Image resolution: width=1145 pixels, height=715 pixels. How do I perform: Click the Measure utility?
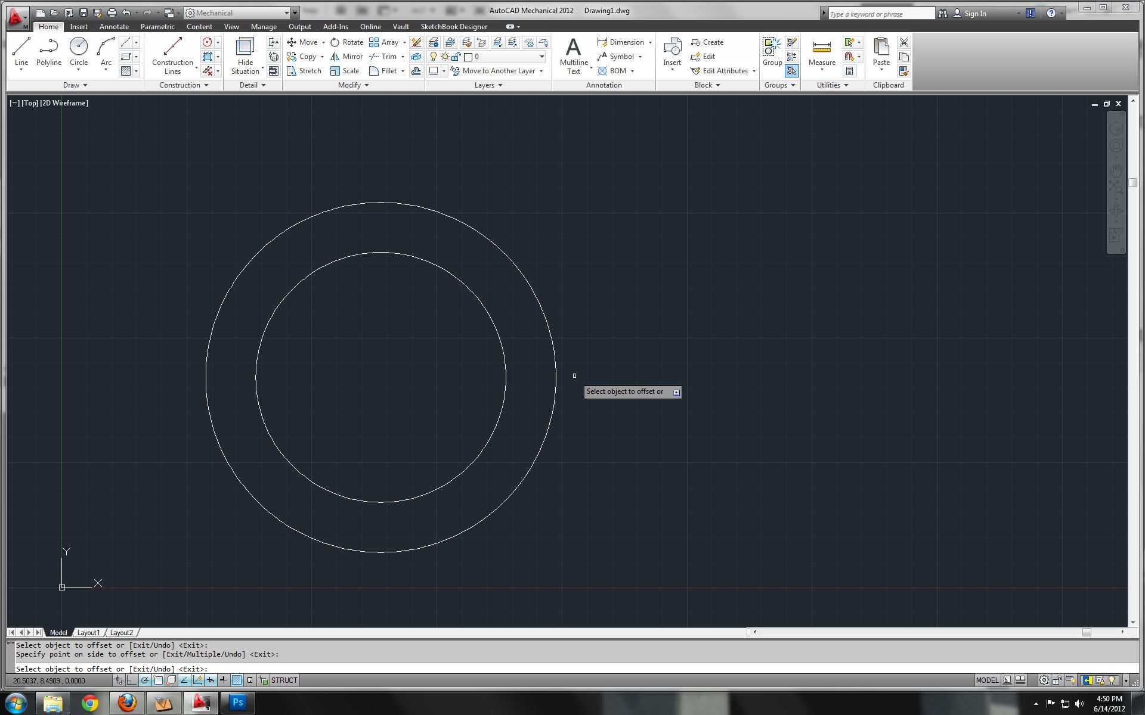click(821, 52)
